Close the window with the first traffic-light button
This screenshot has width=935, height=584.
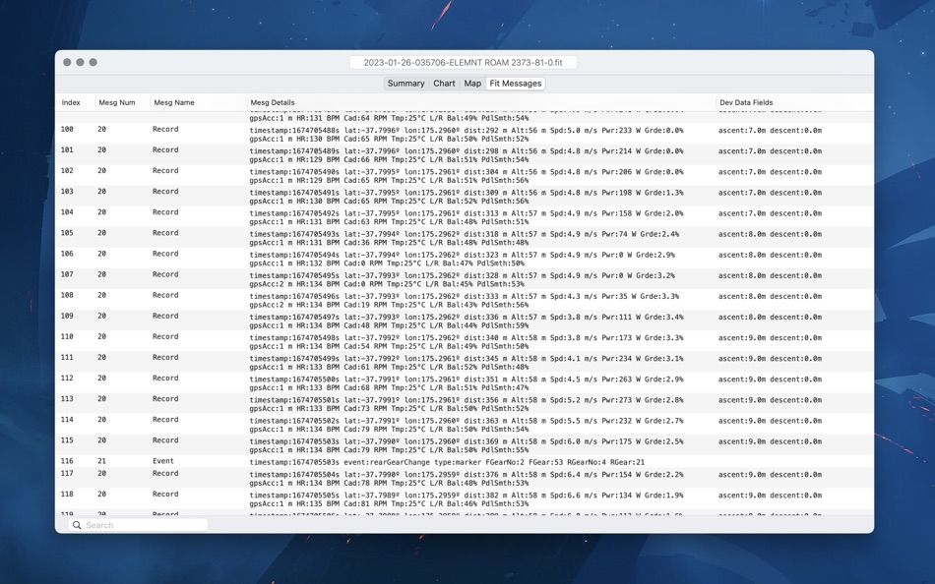point(67,62)
